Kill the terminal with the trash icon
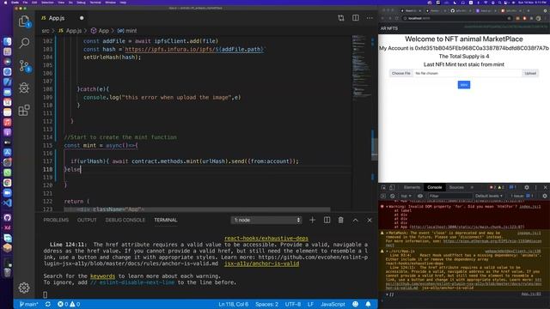Viewport: 550px width, 309px height. tap(340, 220)
